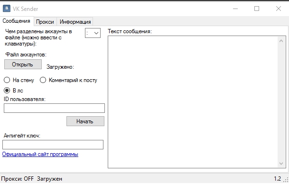Click the window resize grip in status bar

pyautogui.click(x=286, y=180)
